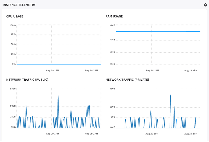Click the 0MB label on RAM chart
The width and height of the screenshot is (209, 142).
[113, 64]
